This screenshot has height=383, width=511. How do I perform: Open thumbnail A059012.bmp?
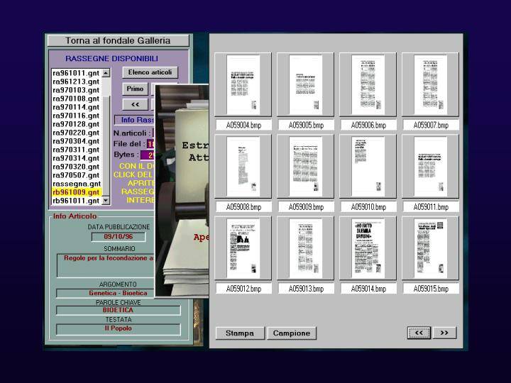243,248
